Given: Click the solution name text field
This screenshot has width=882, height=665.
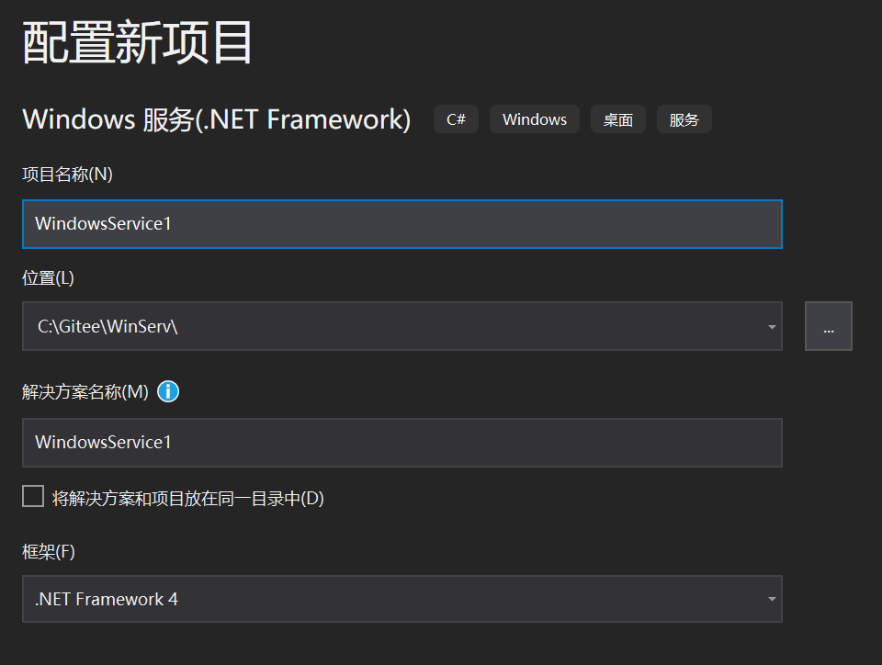Looking at the screenshot, I should 402,443.
